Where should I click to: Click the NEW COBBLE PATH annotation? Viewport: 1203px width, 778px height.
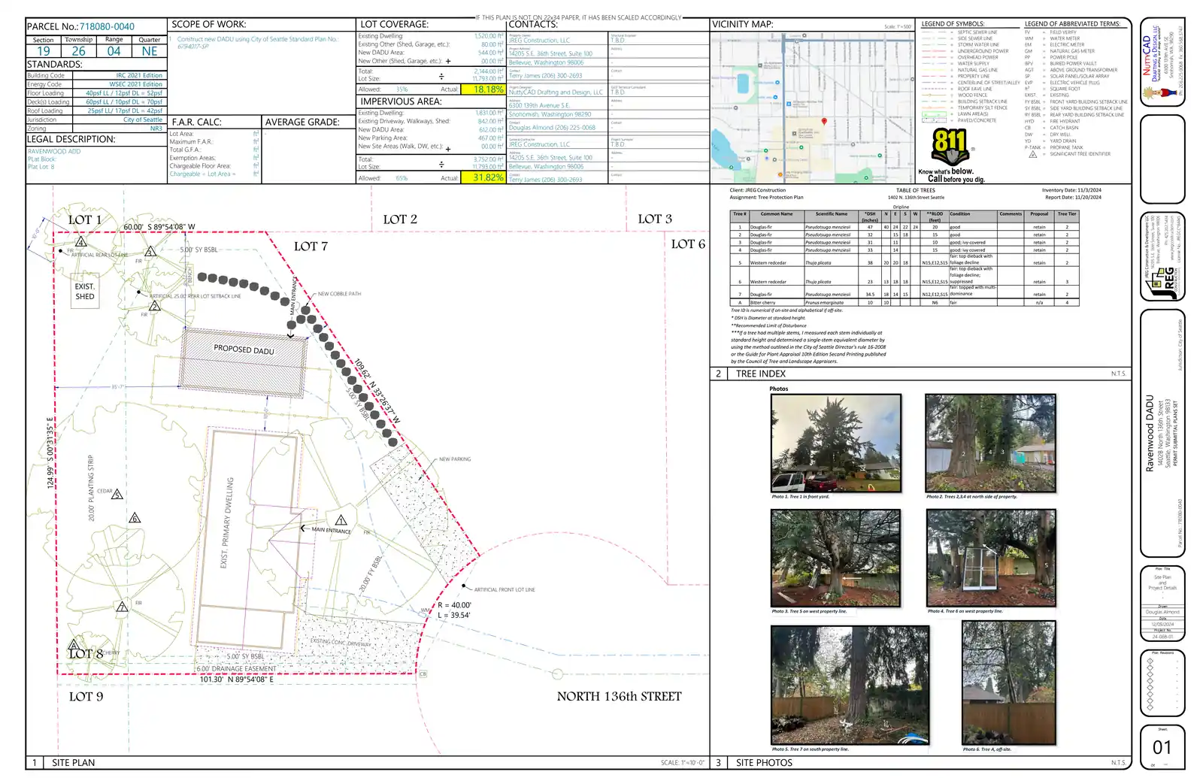[339, 294]
